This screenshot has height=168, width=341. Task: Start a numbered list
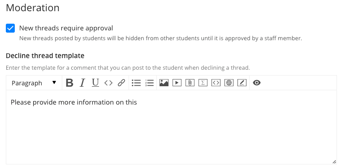click(x=149, y=83)
